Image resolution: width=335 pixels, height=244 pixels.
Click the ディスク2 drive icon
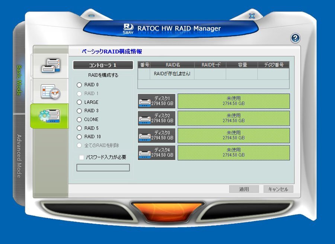tap(145, 120)
